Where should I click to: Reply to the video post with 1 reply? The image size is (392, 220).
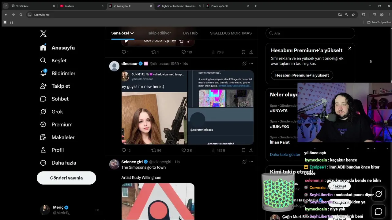[125, 52]
